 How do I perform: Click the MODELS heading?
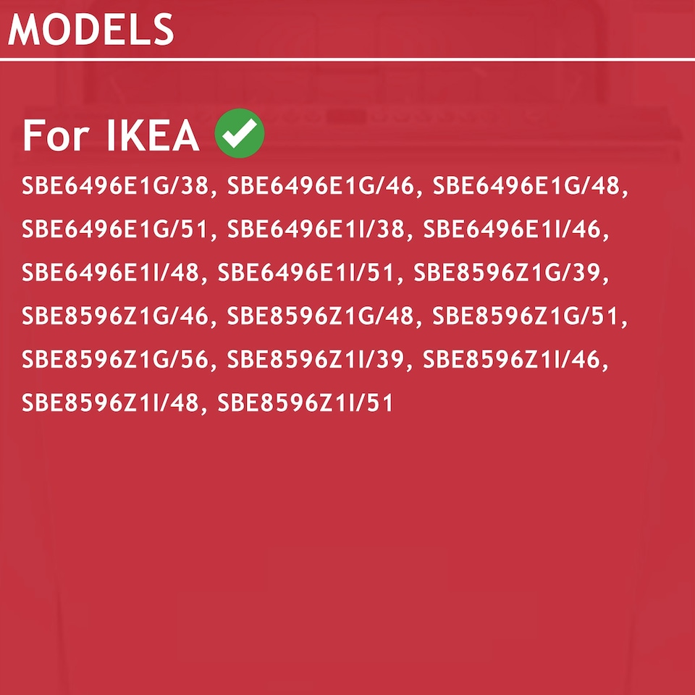(x=91, y=30)
